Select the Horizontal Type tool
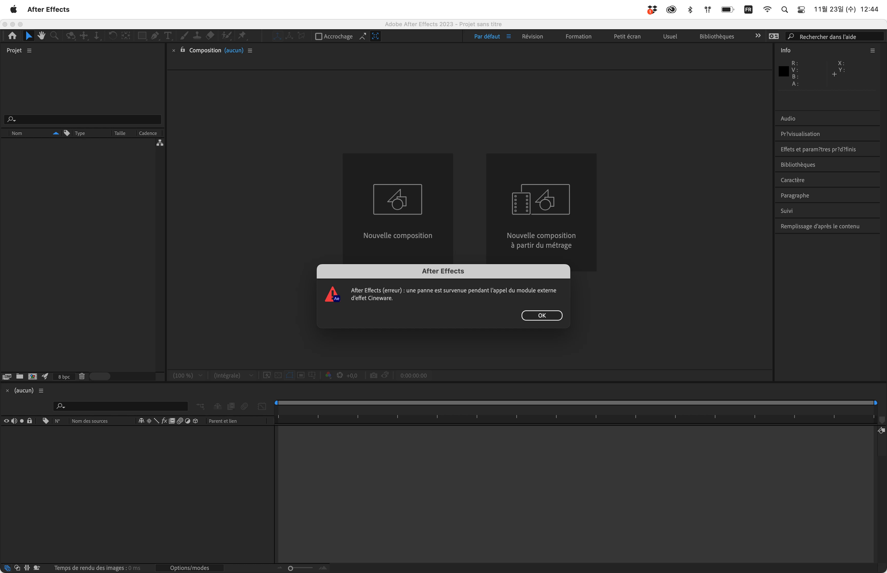The width and height of the screenshot is (887, 573). 168,36
